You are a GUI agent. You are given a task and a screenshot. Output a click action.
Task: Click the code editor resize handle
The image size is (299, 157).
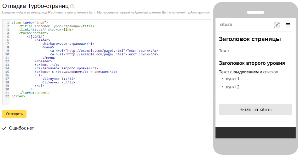(209, 104)
